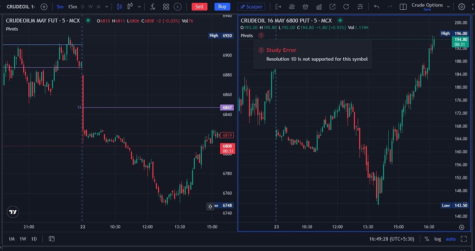Viewport: 475px width, 251px height.
Task: Select the second candlestick chart-type icon
Action: 130,6
